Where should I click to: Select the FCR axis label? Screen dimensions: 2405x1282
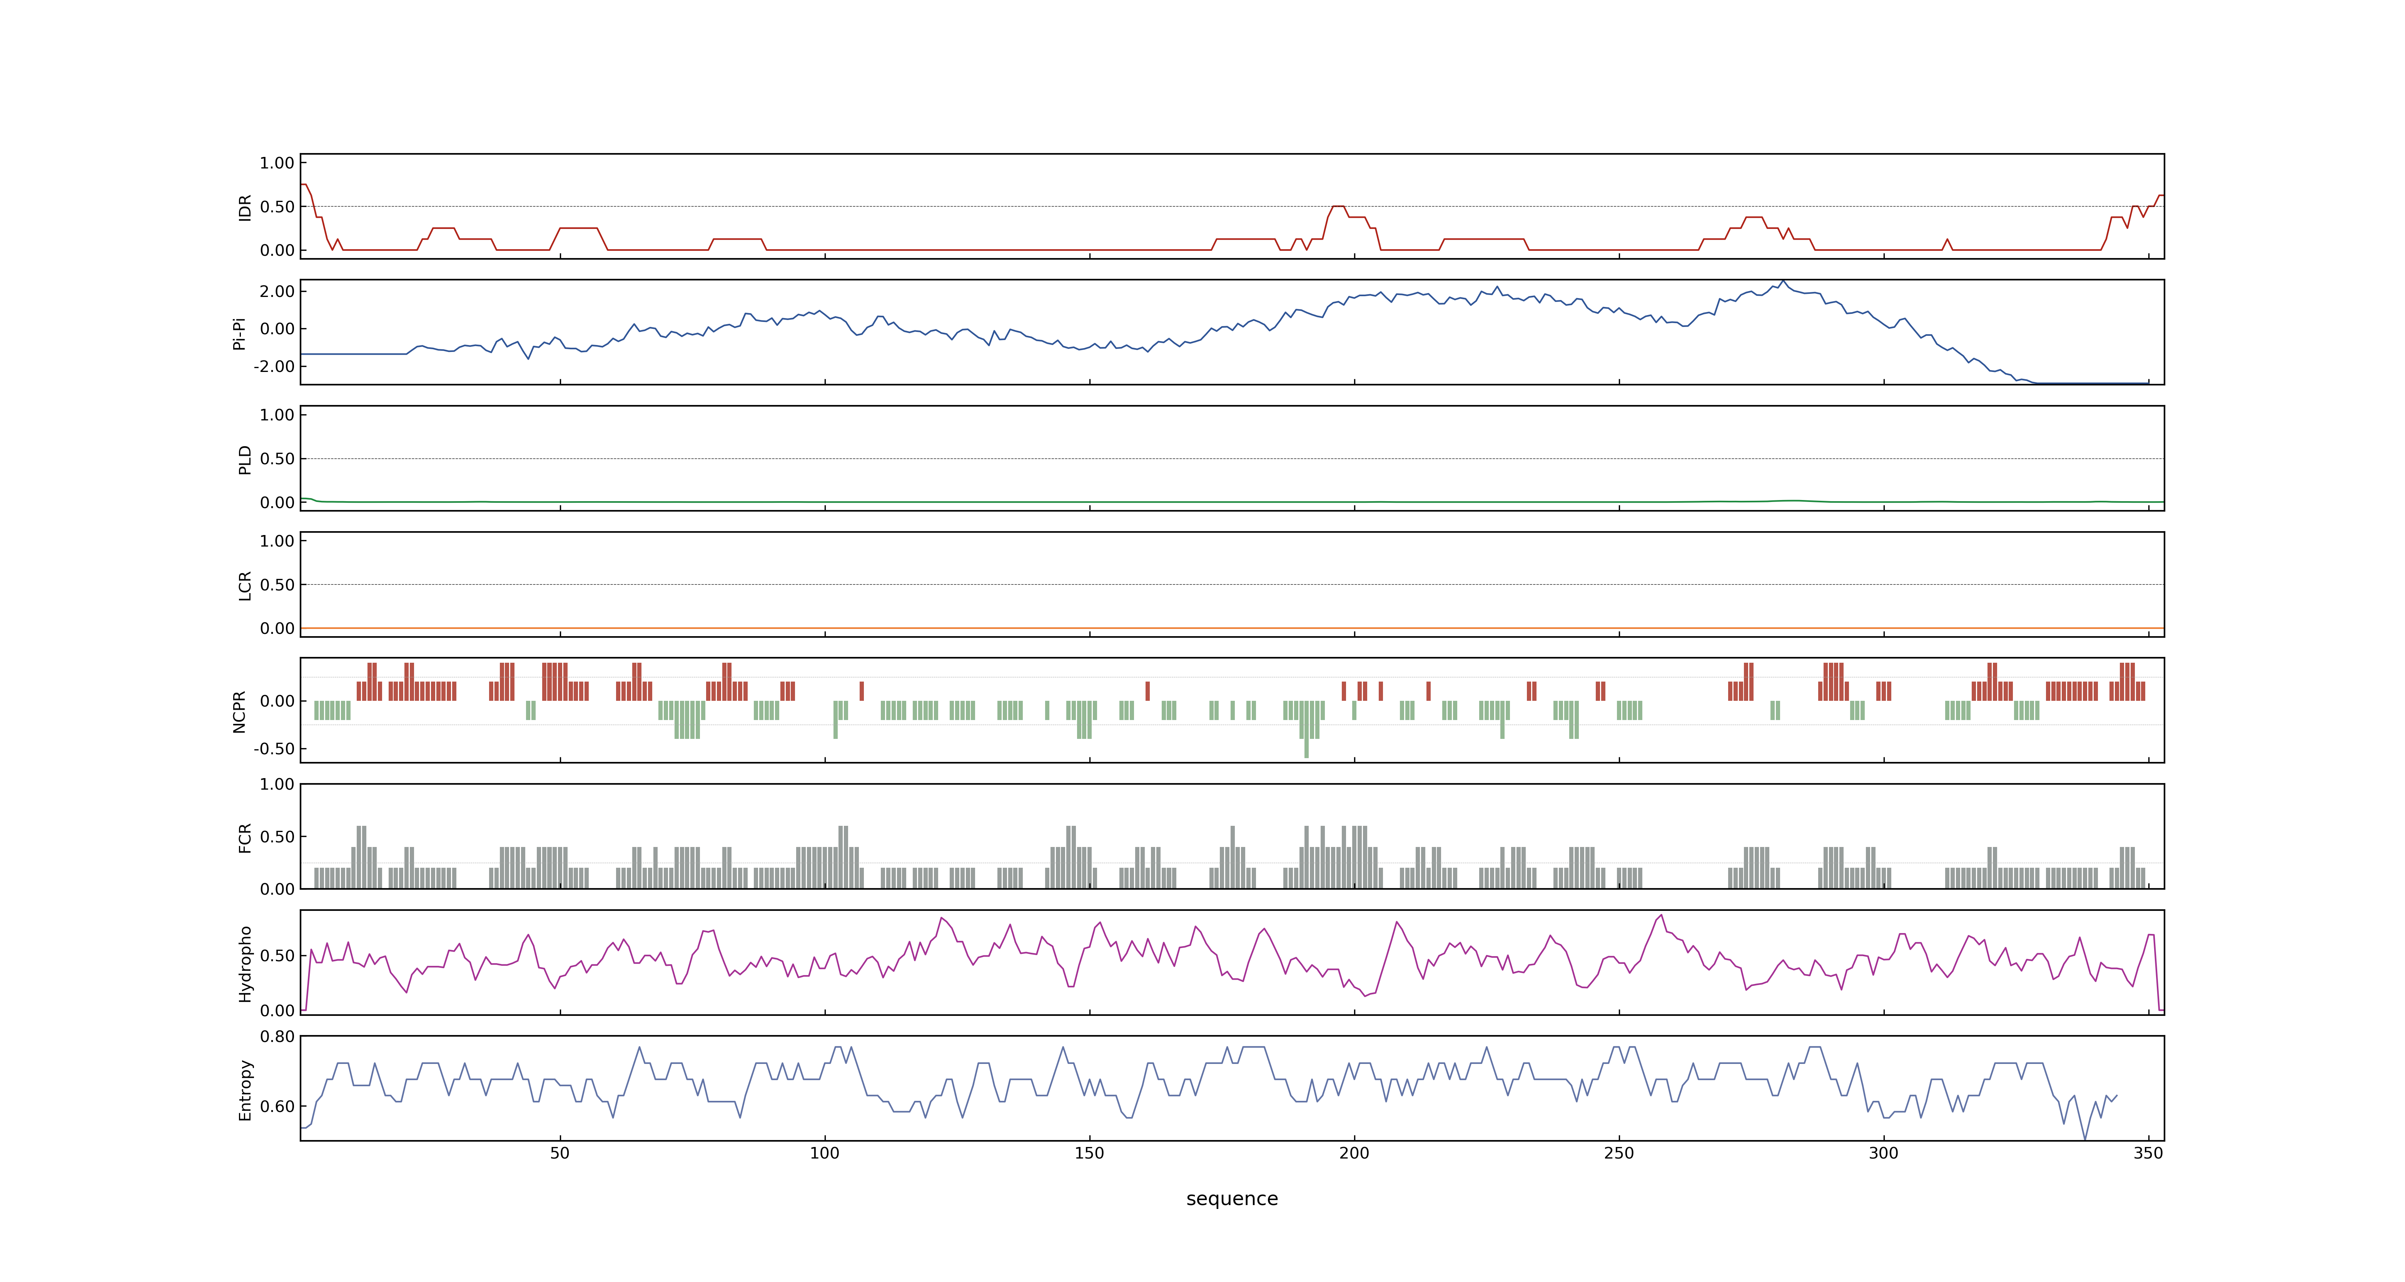[245, 838]
